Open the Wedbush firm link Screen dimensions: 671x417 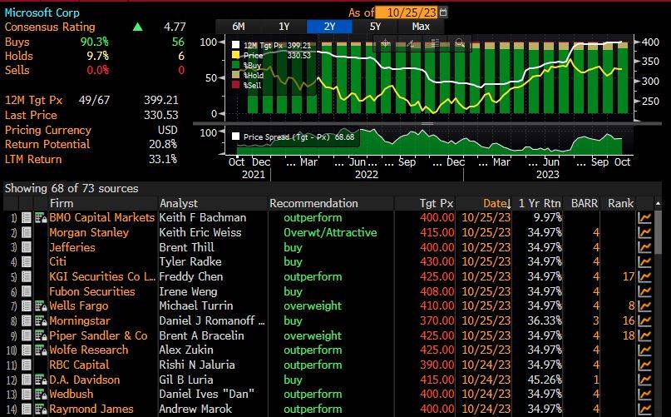pyautogui.click(x=71, y=395)
